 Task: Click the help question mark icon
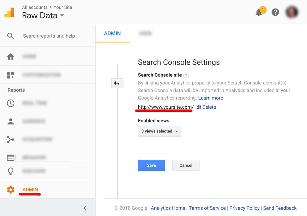[x=275, y=12]
